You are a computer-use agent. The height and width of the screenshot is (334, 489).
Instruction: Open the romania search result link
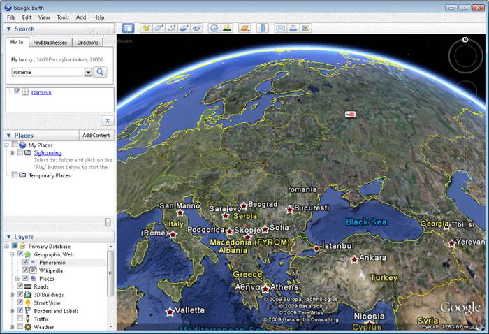pos(41,92)
